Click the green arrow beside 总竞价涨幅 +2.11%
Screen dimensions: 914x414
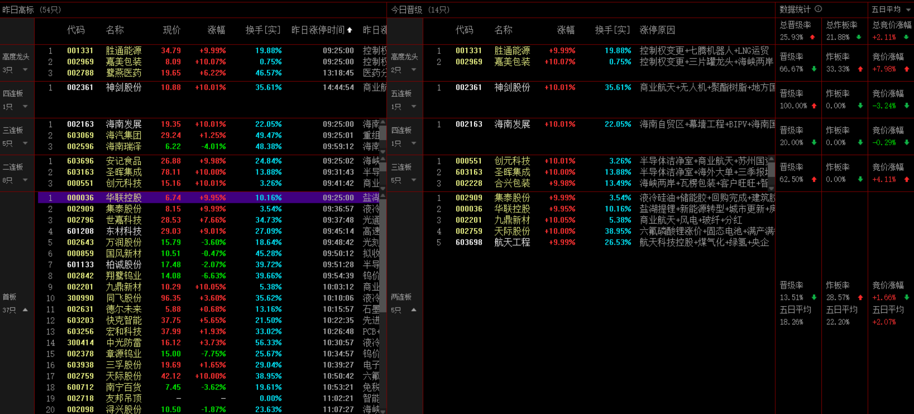906,37
